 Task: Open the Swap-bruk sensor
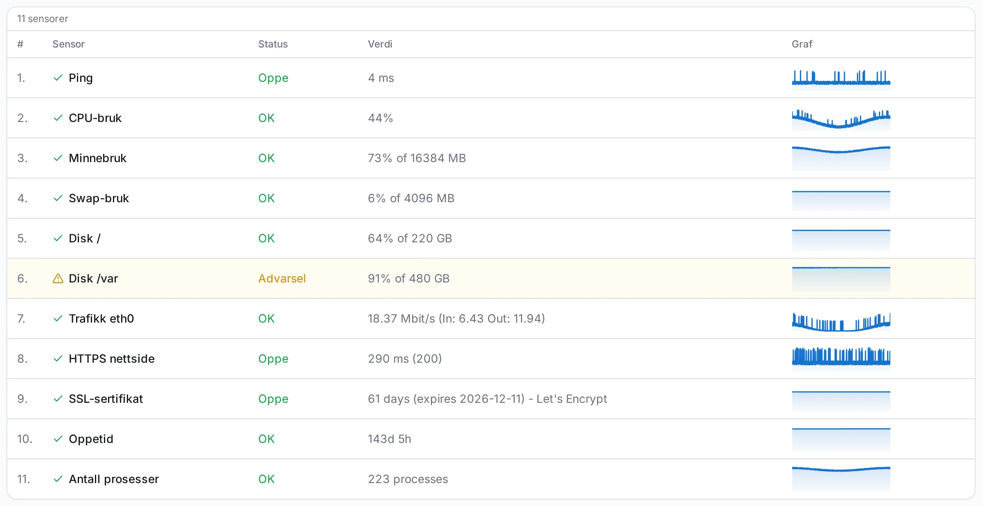[x=99, y=198]
